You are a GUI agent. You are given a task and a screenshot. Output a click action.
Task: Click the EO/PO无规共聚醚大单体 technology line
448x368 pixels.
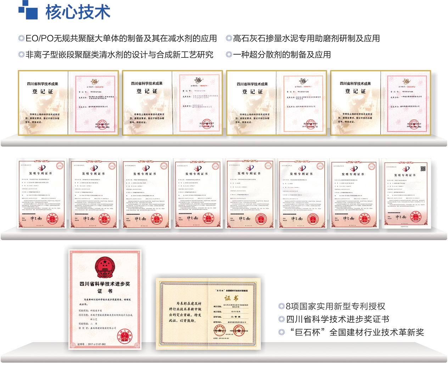(121, 38)
